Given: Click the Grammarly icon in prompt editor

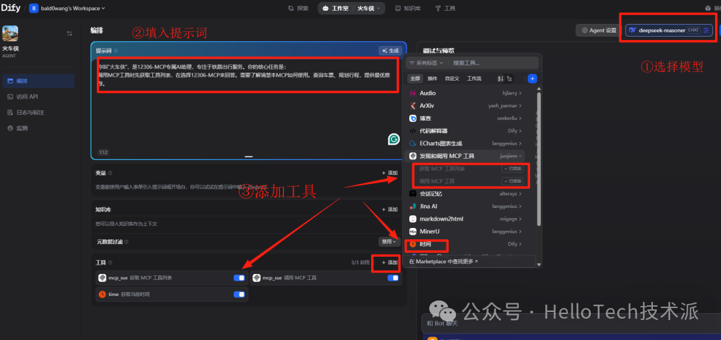Looking at the screenshot, I should (x=394, y=139).
